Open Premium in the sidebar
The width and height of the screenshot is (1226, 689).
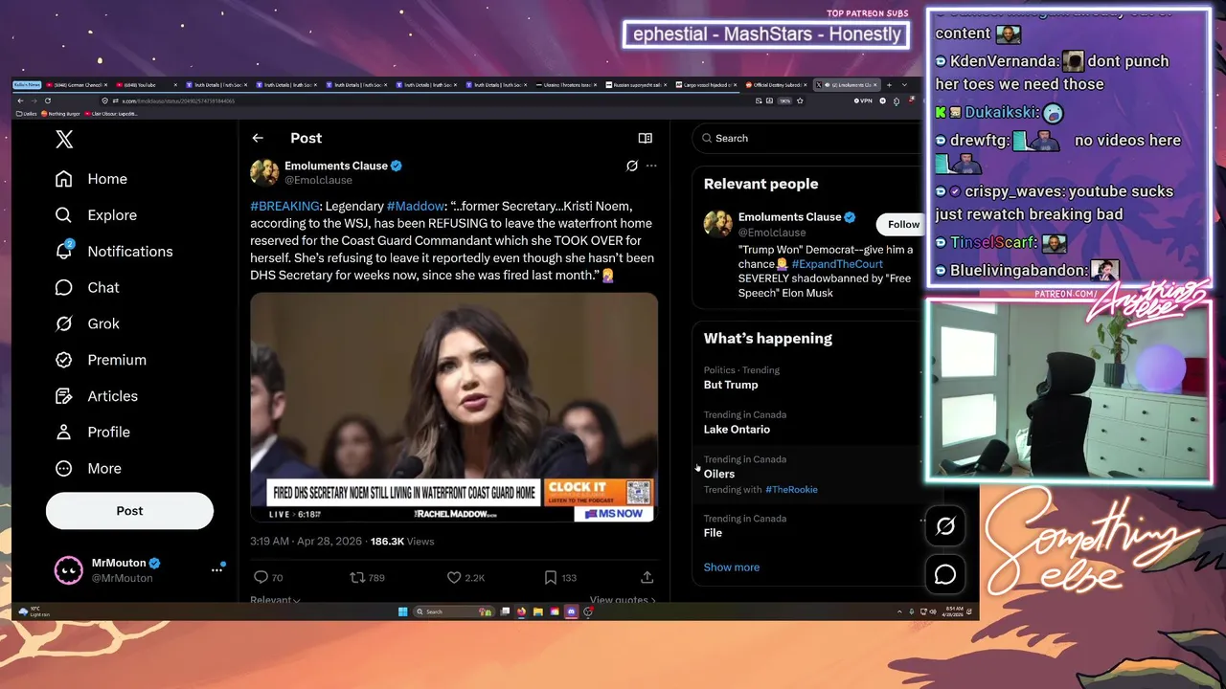point(101,360)
